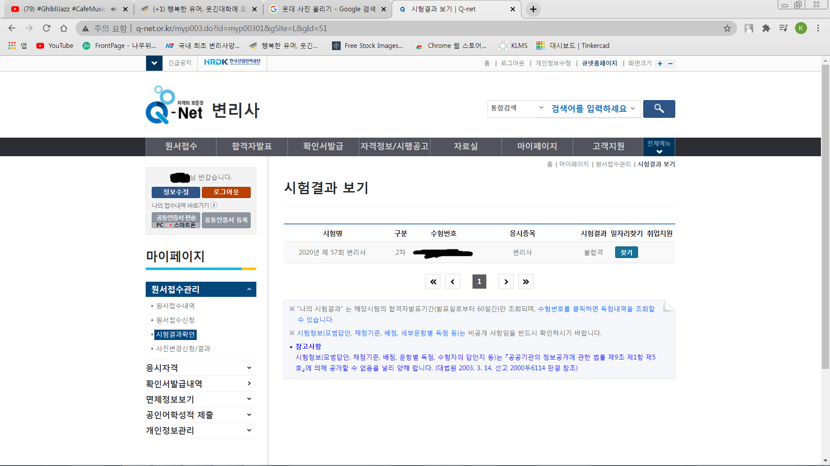This screenshot has height=466, width=830.
Task: Open 사진변경신청/결과 sidebar link
Action: (183, 349)
